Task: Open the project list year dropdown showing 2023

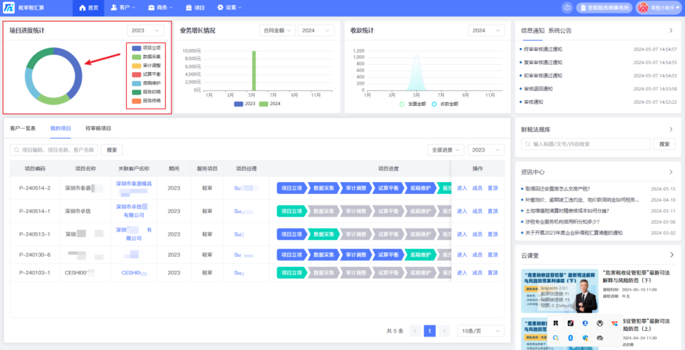Action: [x=486, y=150]
